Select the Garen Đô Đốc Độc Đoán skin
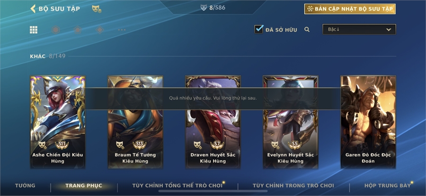426x196 pixels. click(x=368, y=122)
